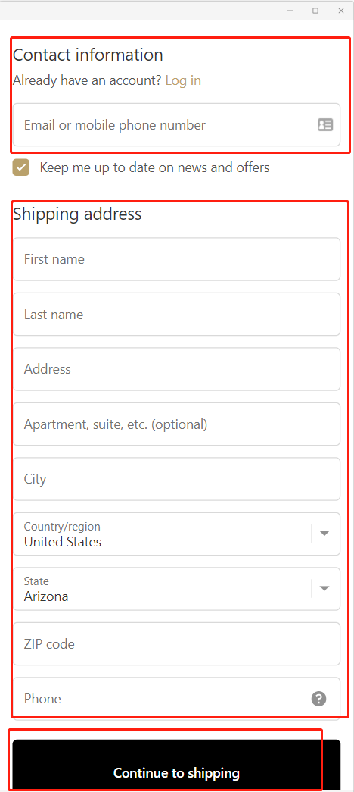This screenshot has width=354, height=792.
Task: Follow the Log in link
Action: point(183,81)
